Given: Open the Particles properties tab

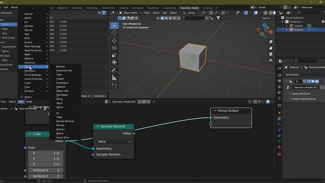Looking at the screenshot, I should coord(279,124).
